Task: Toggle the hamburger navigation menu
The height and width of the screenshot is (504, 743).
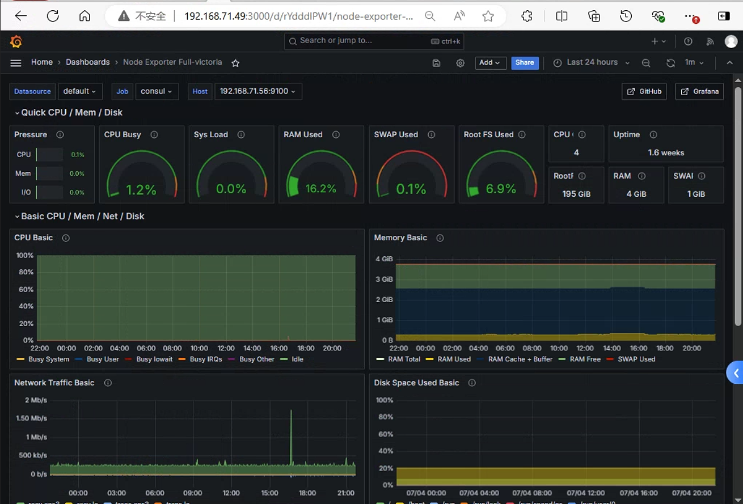Action: (16, 63)
